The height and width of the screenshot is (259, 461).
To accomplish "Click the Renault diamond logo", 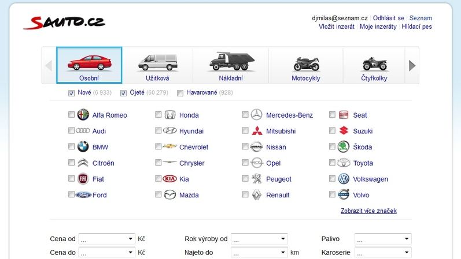I will click(257, 195).
